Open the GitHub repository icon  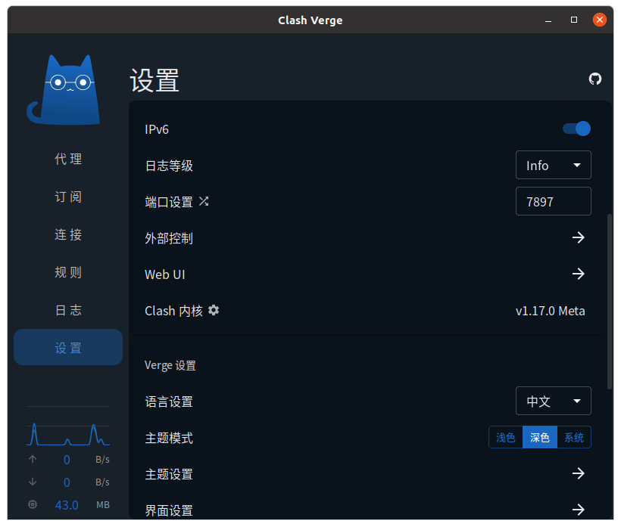tap(594, 79)
